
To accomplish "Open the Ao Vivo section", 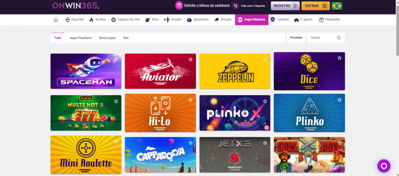I will (x=97, y=19).
